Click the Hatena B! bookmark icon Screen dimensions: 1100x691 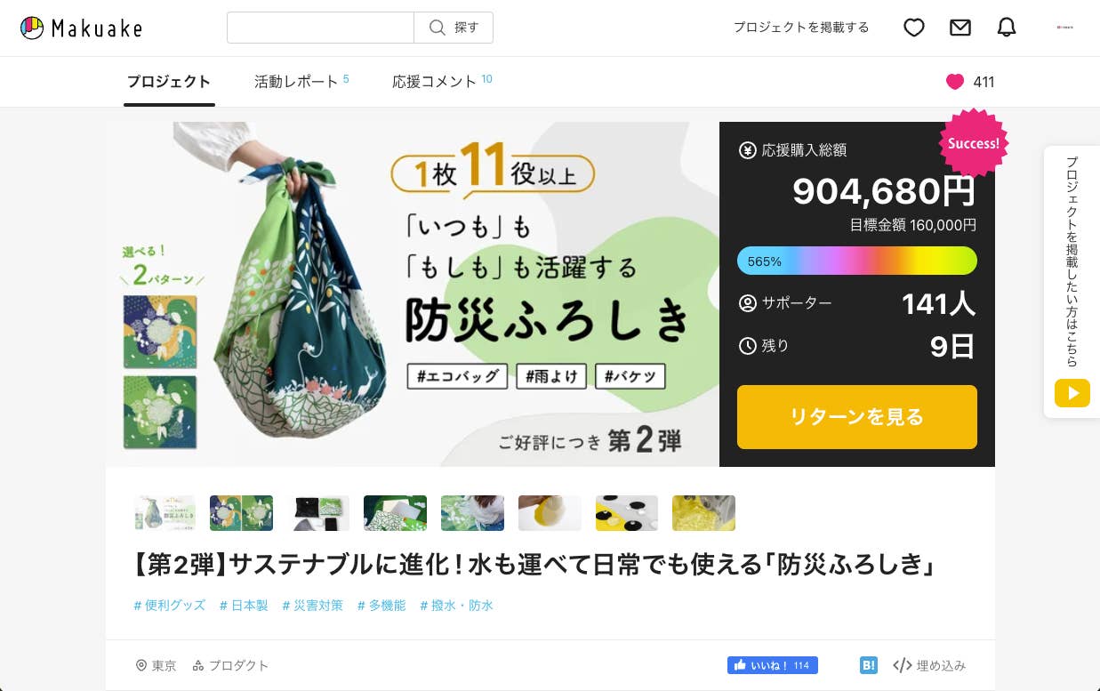pyautogui.click(x=869, y=665)
